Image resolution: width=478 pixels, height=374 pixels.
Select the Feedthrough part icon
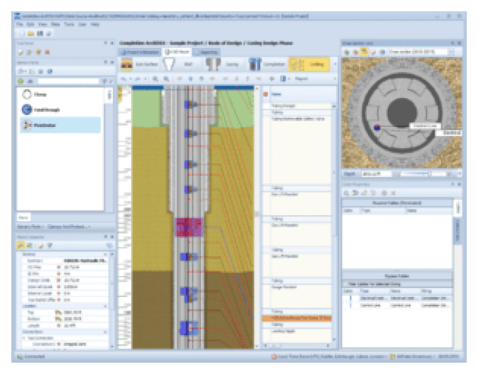(27, 109)
